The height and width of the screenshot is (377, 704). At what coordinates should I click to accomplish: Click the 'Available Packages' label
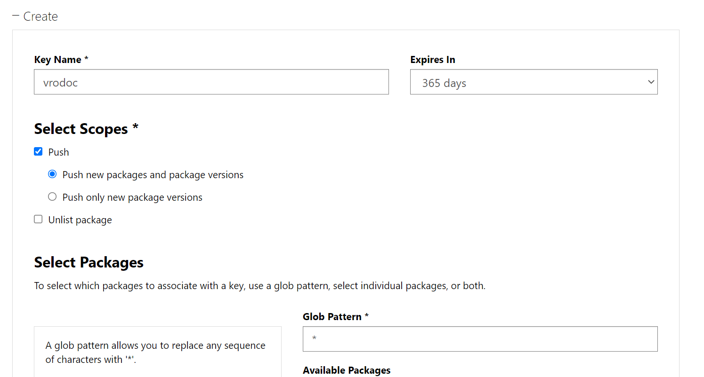click(x=347, y=370)
